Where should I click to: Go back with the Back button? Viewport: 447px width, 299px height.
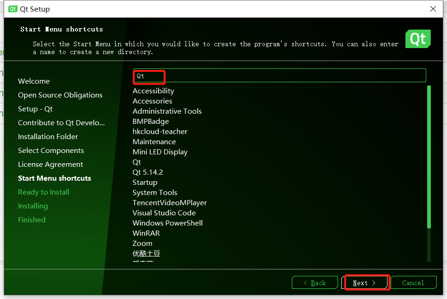pyautogui.click(x=315, y=283)
